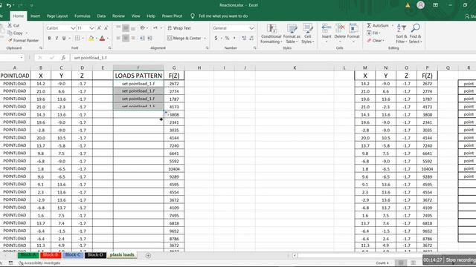This screenshot has height=267, width=476.
Task: Toggle Italic formatting
Action: click(x=57, y=38)
